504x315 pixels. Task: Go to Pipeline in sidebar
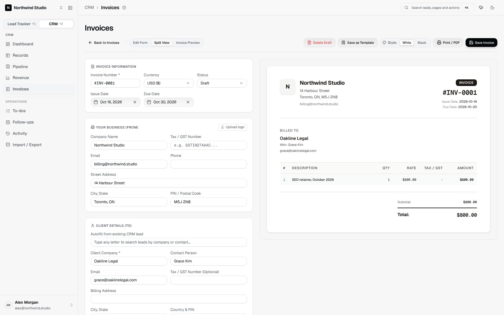pyautogui.click(x=39, y=67)
